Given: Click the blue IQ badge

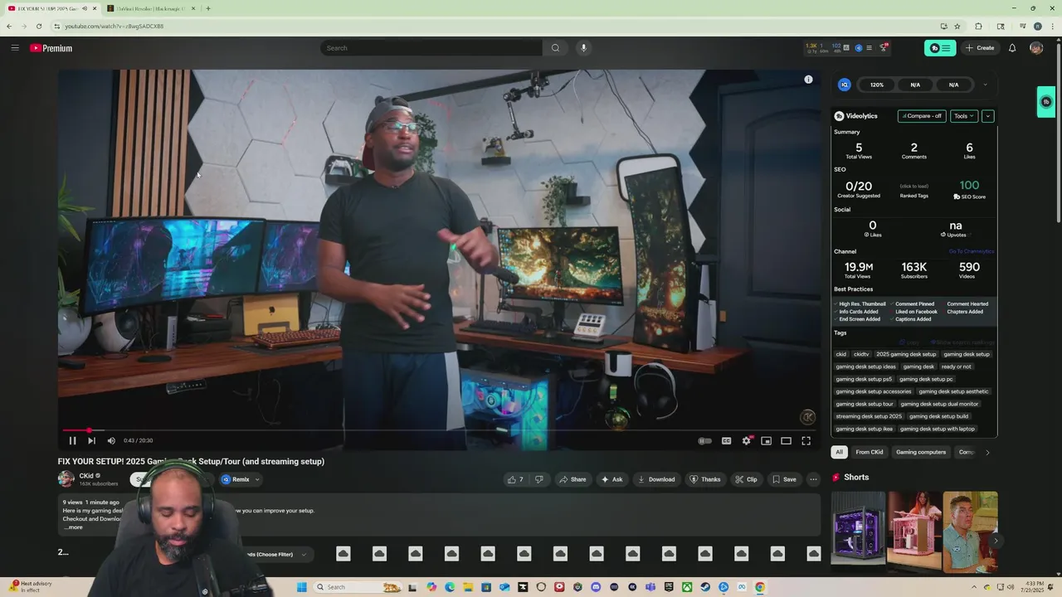Looking at the screenshot, I should tap(845, 85).
